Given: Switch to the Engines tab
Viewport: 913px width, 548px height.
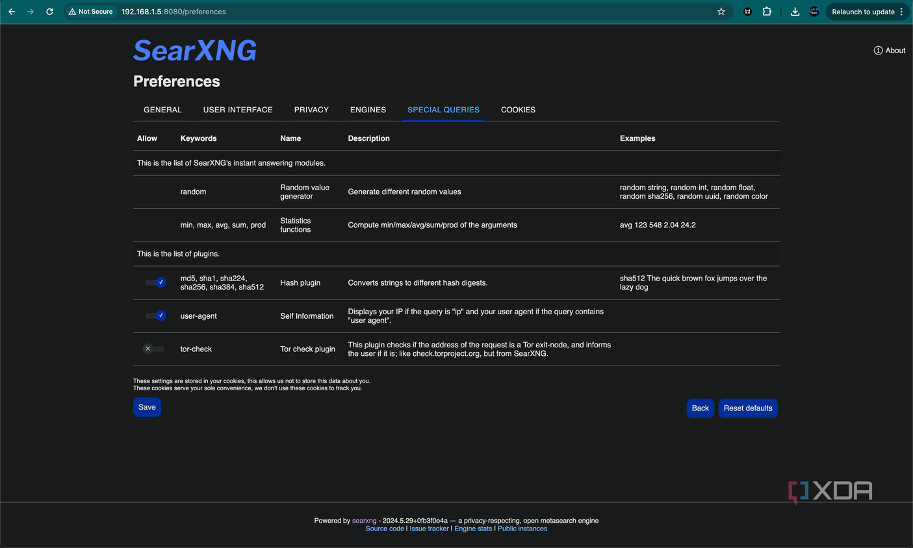Looking at the screenshot, I should (368, 110).
